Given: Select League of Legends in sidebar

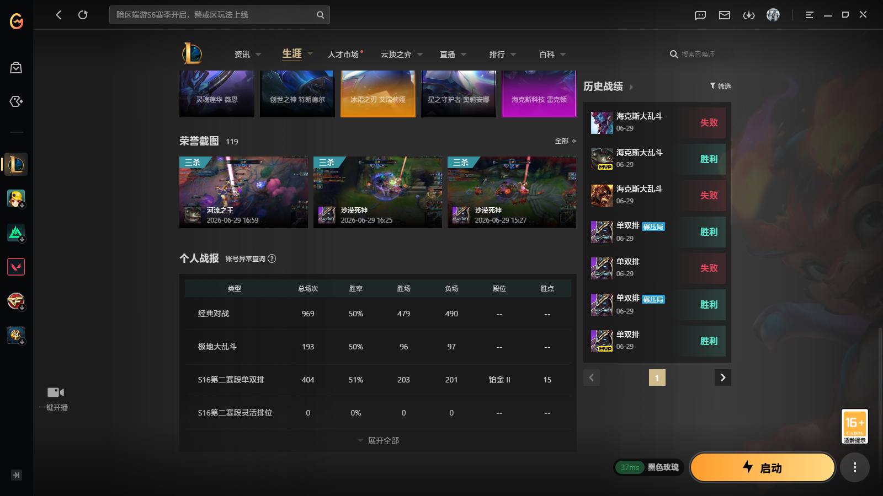Looking at the screenshot, I should tap(16, 164).
